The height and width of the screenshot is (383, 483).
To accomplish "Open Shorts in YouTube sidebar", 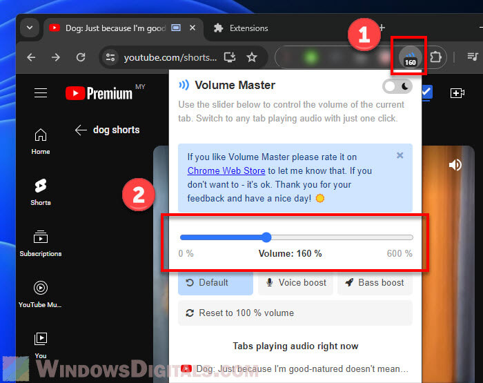I will tap(41, 193).
